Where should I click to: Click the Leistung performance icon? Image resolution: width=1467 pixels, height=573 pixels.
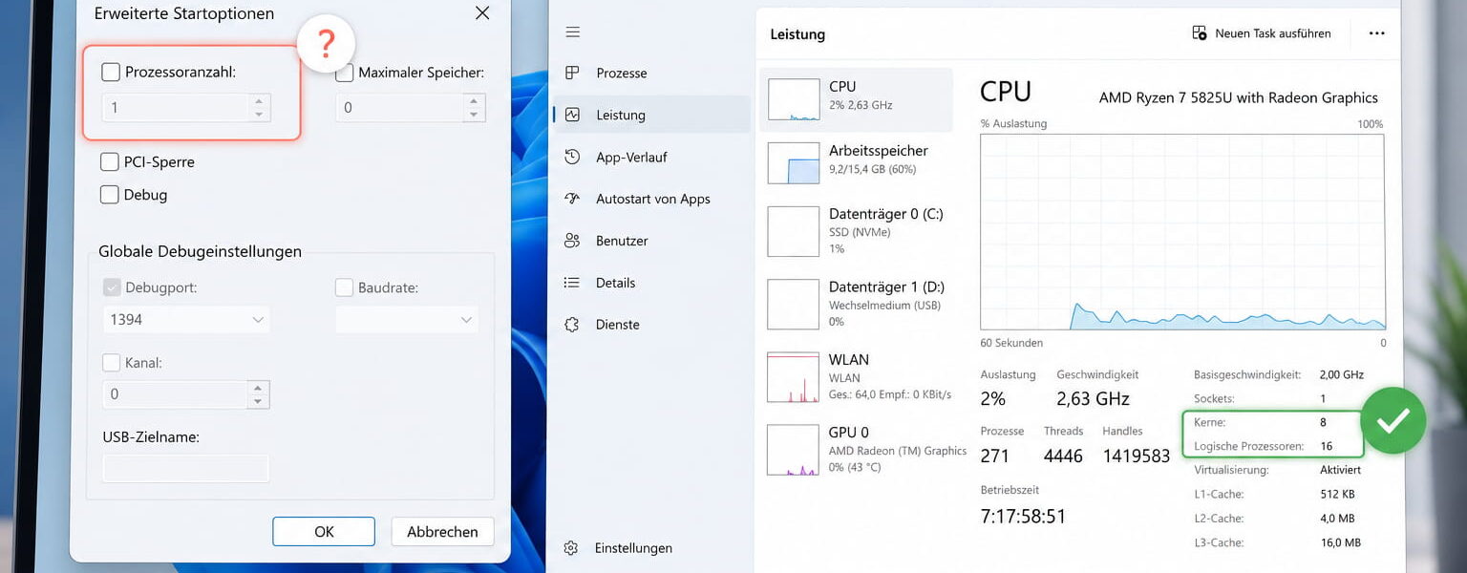(x=572, y=115)
